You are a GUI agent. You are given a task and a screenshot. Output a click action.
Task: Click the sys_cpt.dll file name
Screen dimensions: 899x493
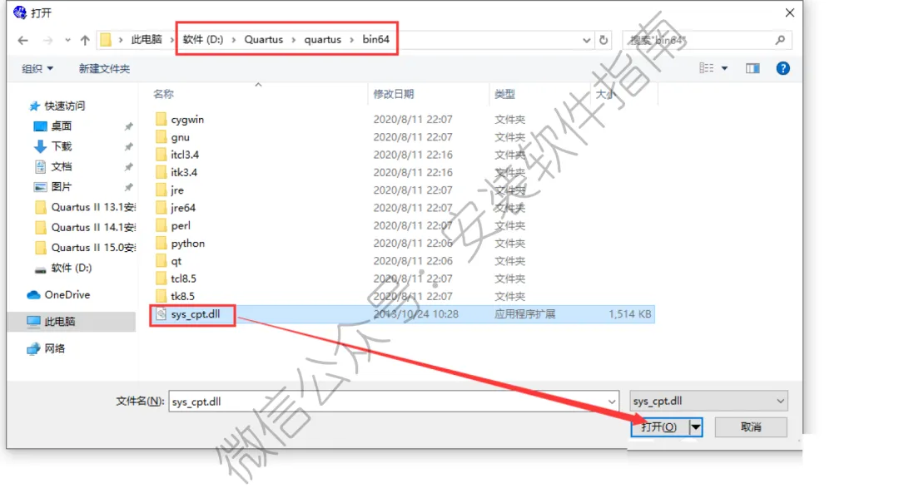coord(196,314)
